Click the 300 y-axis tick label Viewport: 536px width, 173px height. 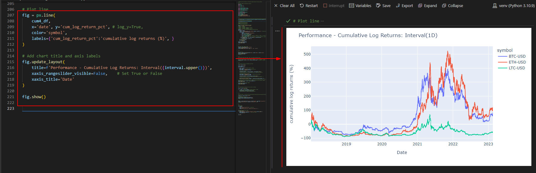tap(307, 82)
